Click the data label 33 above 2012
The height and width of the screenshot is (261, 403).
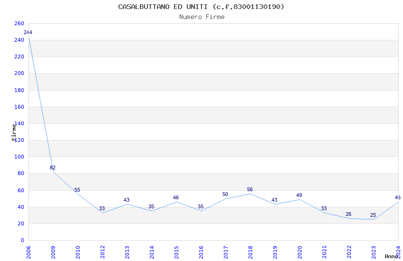pyautogui.click(x=102, y=208)
